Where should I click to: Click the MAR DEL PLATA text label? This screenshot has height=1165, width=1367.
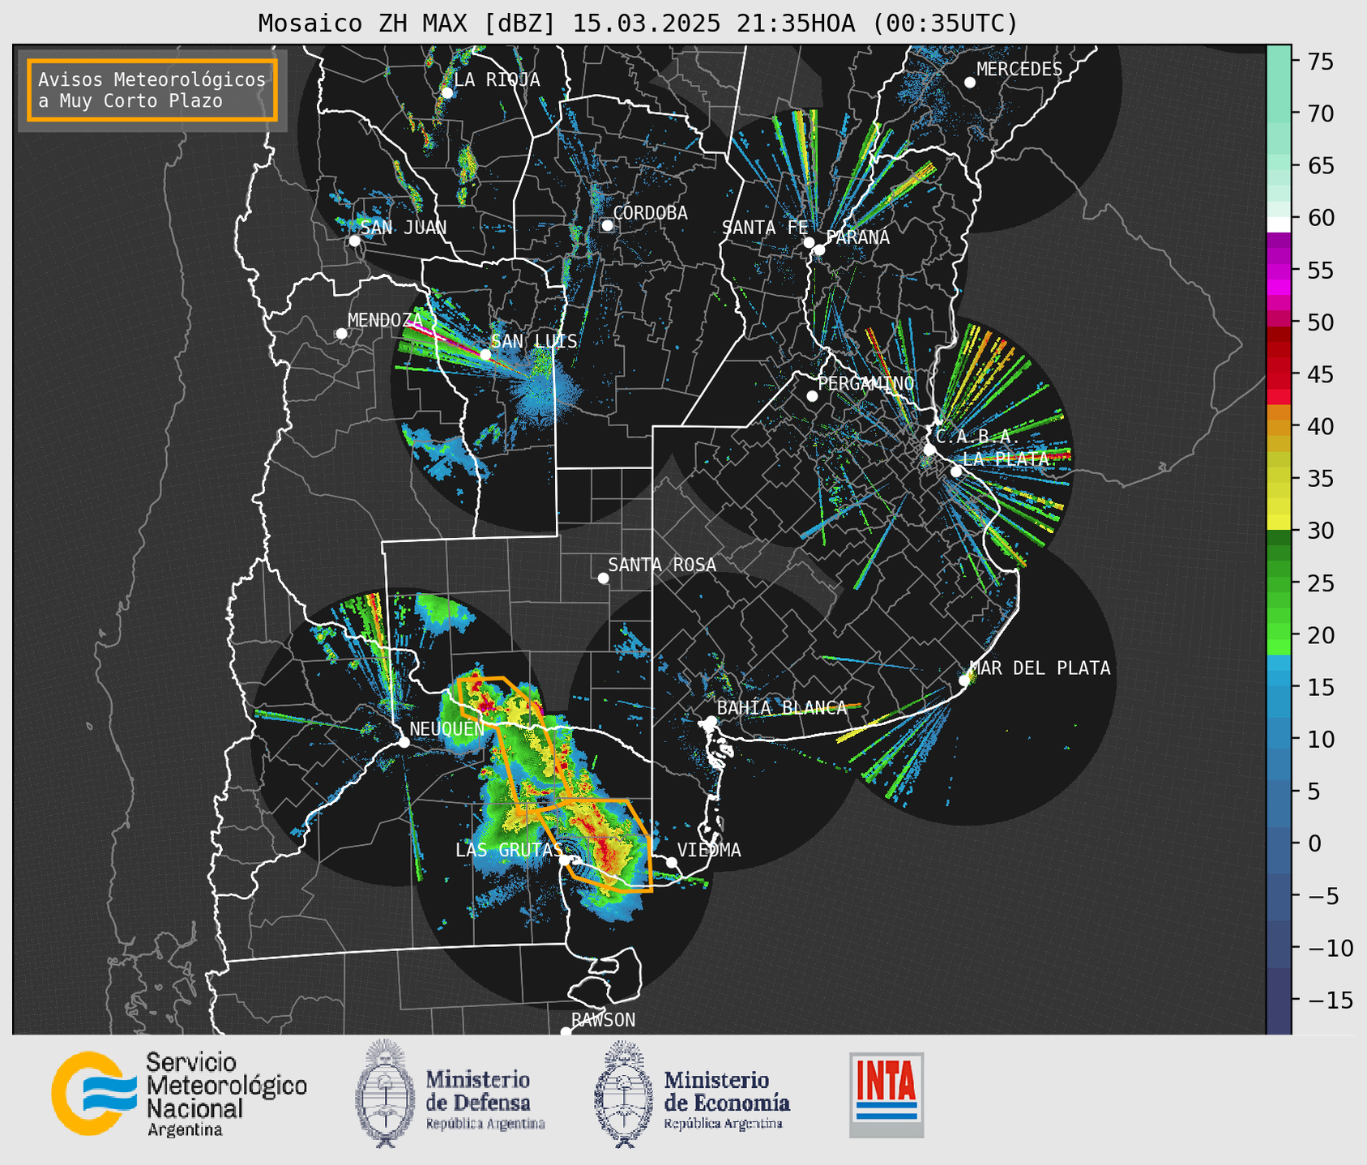pos(1040,668)
